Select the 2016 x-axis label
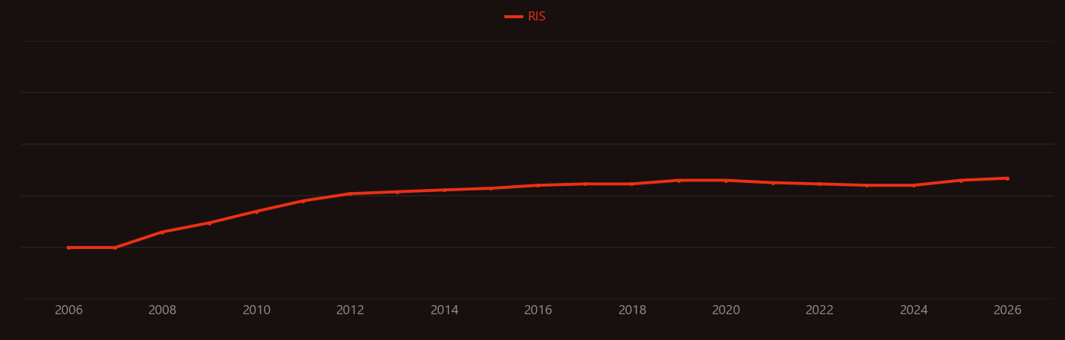1065x340 pixels. click(x=538, y=310)
